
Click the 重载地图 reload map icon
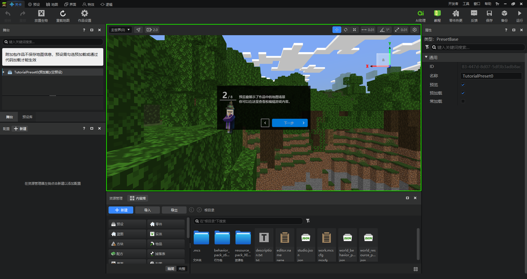63,14
